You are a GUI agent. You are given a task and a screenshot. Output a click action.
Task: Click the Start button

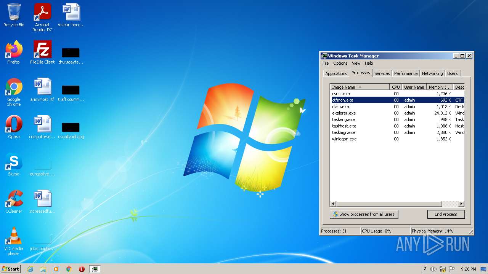10,269
